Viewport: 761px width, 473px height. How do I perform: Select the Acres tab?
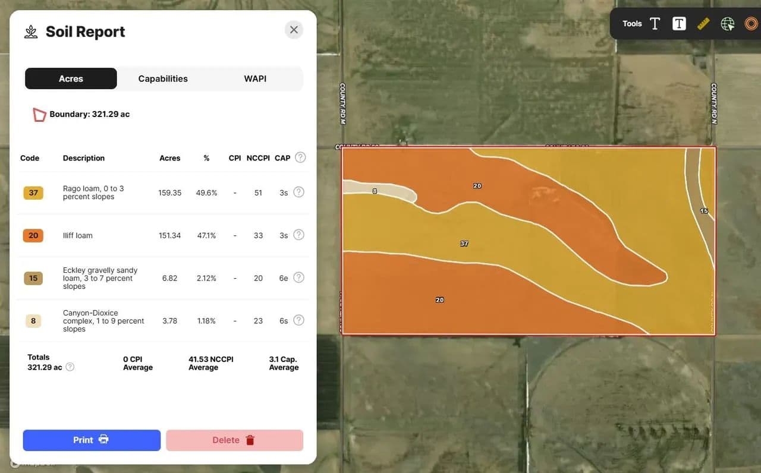point(71,78)
